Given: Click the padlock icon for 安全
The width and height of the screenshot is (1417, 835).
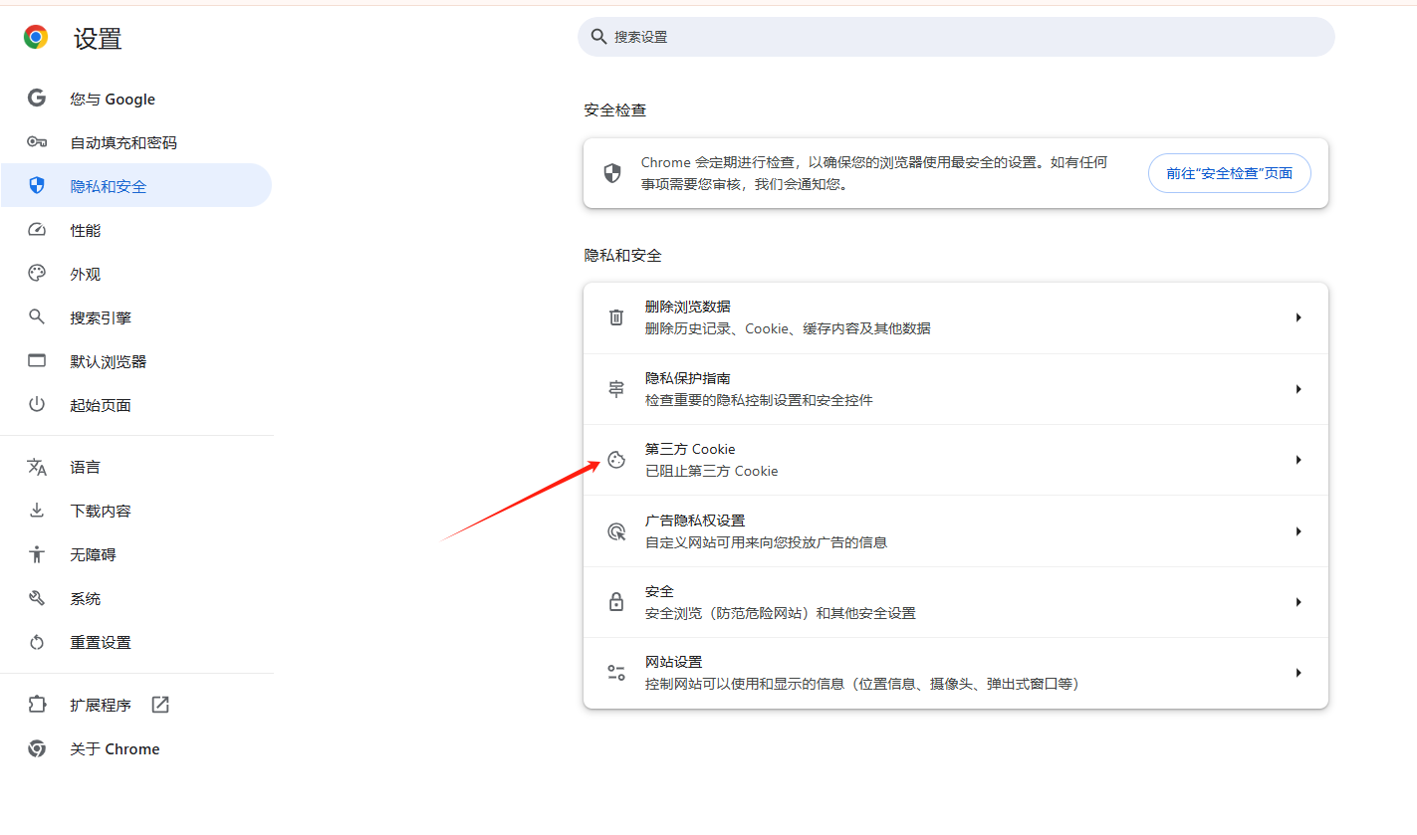Looking at the screenshot, I should coord(616,602).
